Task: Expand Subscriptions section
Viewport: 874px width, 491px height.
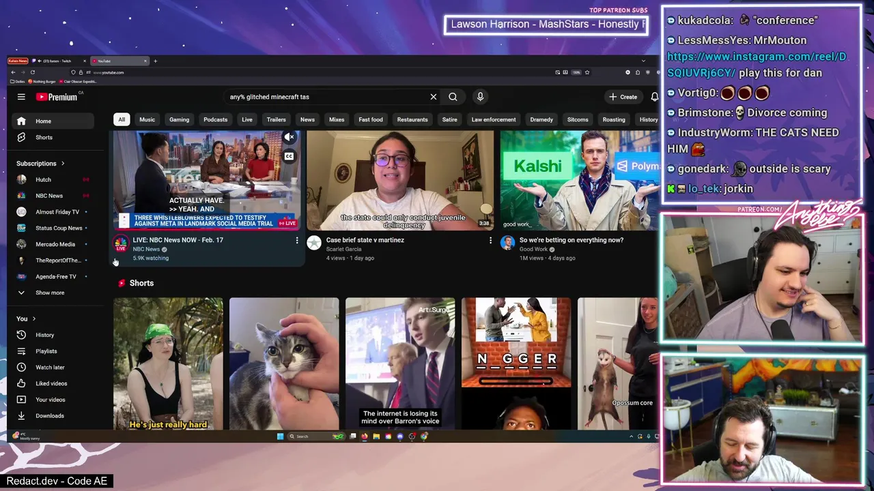Action: (41, 164)
